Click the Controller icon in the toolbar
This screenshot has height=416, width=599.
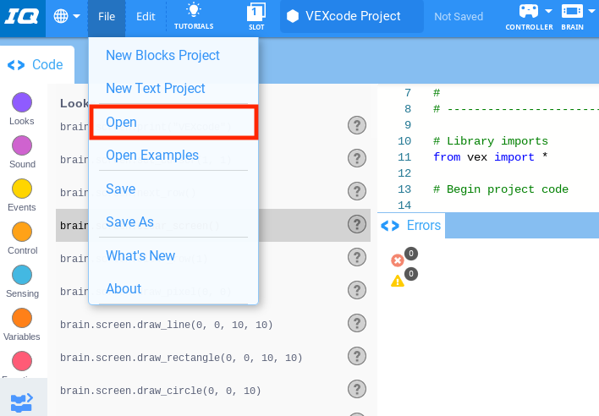point(529,11)
